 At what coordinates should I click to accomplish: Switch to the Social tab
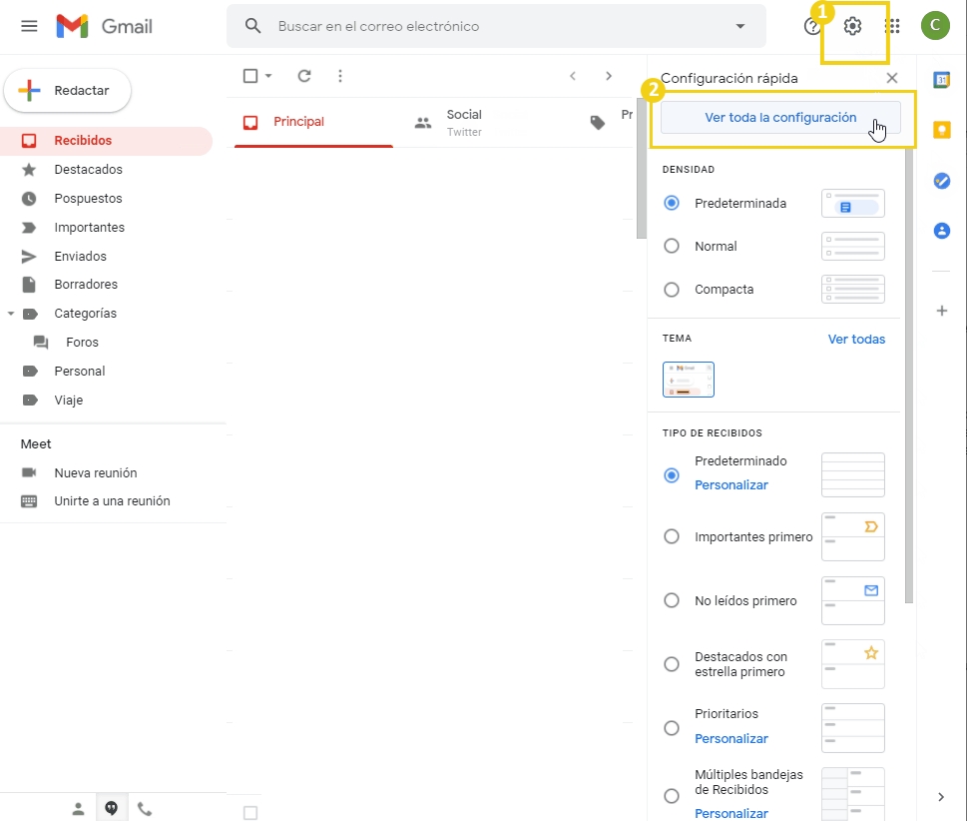point(464,122)
